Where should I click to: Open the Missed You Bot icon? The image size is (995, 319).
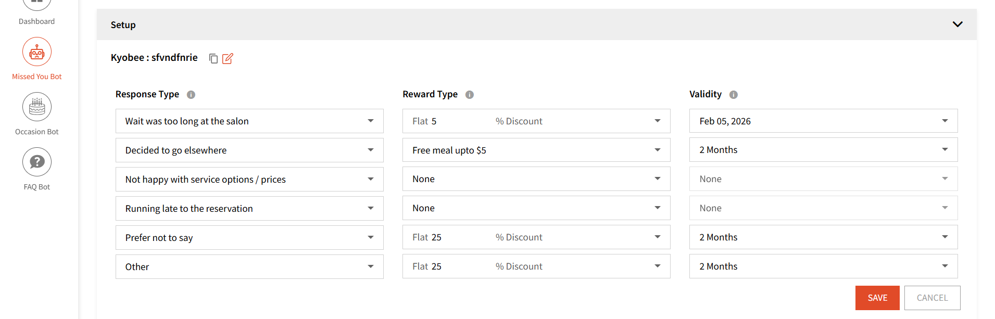pos(36,52)
